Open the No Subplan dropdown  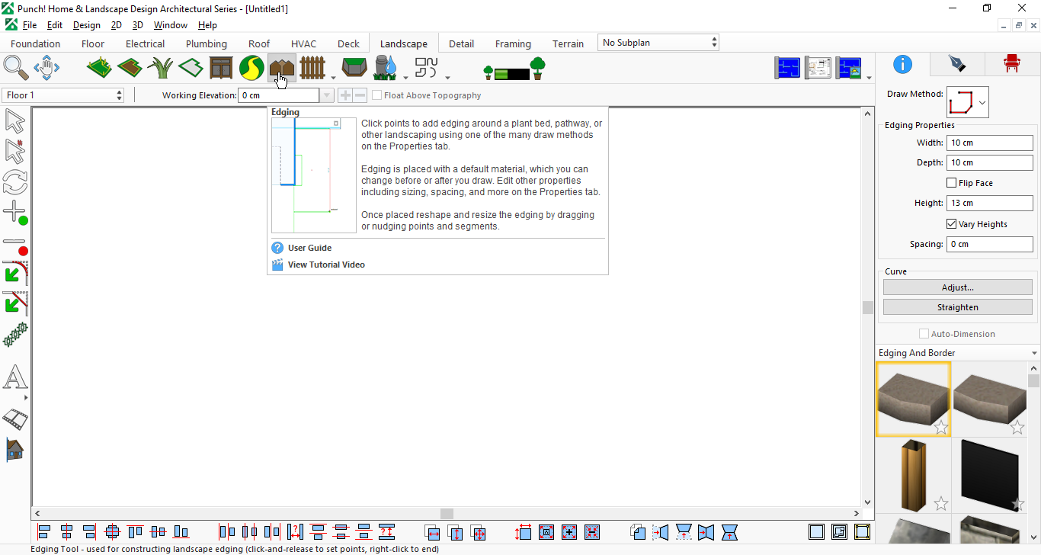coord(658,43)
